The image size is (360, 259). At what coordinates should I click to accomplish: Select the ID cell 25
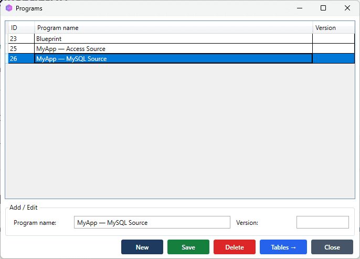point(22,49)
